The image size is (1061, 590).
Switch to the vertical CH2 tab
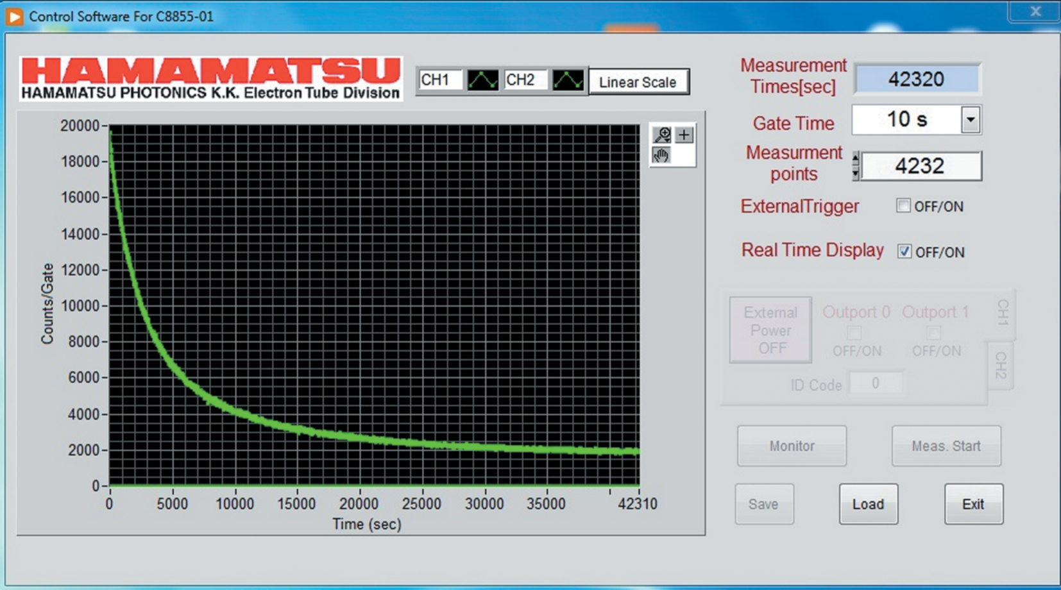(x=1001, y=366)
